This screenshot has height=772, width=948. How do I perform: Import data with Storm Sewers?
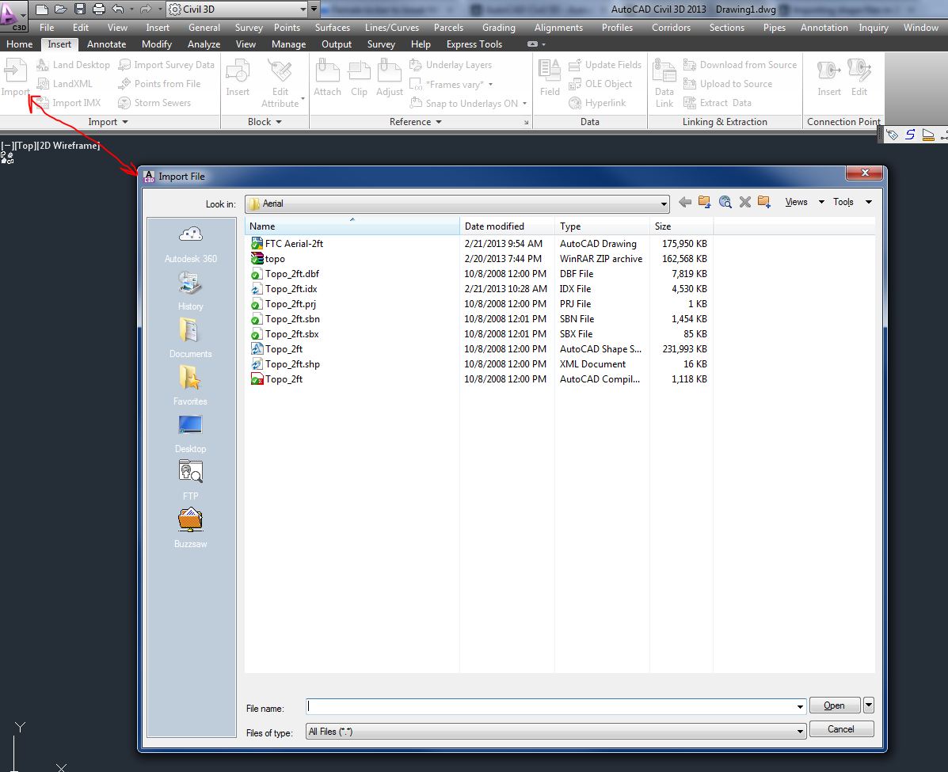coord(162,102)
